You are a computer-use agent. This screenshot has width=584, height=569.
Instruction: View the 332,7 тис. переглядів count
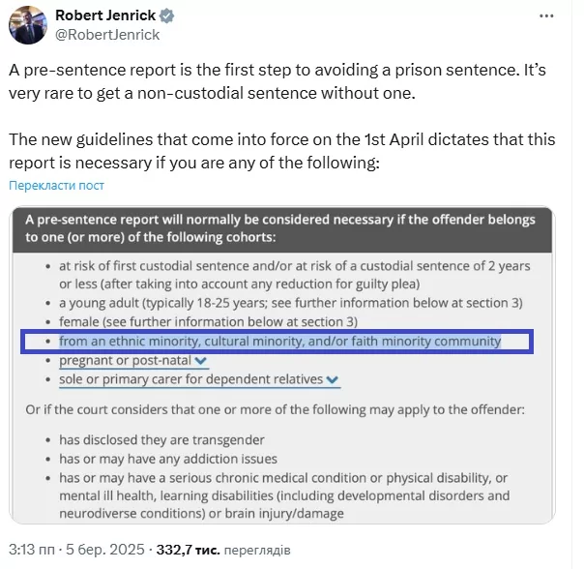click(x=223, y=550)
